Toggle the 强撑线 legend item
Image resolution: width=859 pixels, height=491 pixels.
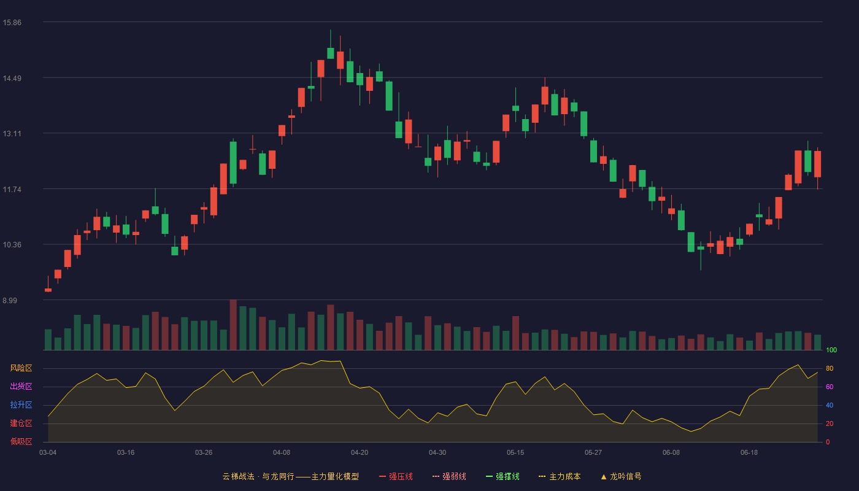[503, 476]
